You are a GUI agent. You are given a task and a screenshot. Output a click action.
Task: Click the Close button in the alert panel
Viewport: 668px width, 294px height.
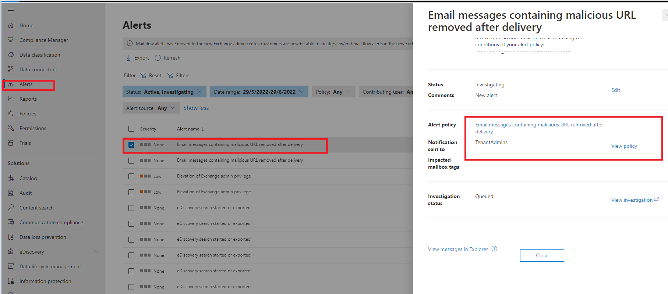click(542, 255)
